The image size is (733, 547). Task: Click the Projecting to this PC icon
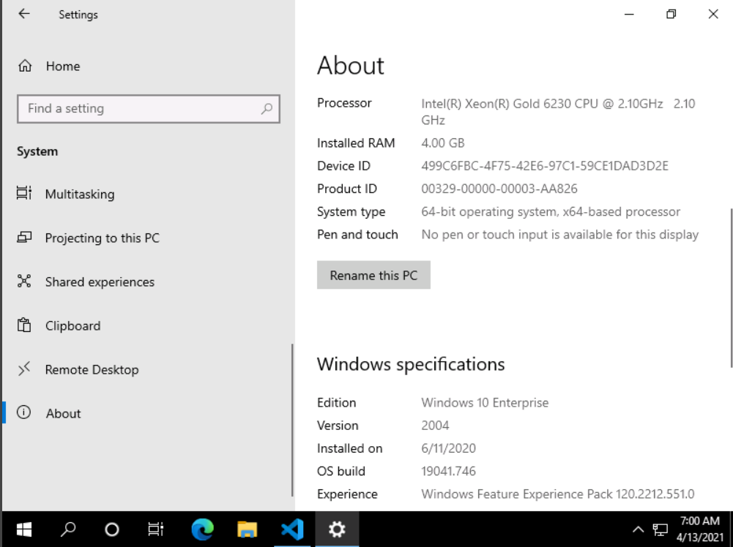24,238
